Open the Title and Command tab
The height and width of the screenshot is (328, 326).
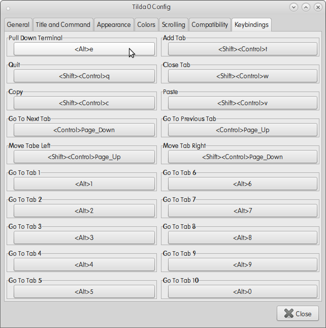[x=63, y=25]
